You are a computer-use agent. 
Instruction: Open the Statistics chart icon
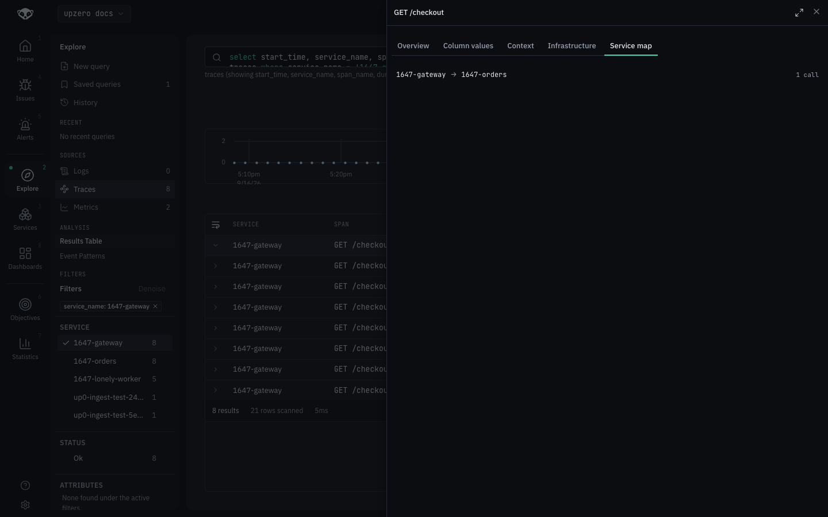[25, 344]
